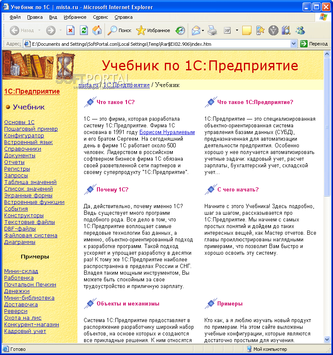Open the Правка menu
Viewport: 333px width, 355px height.
point(35,17)
